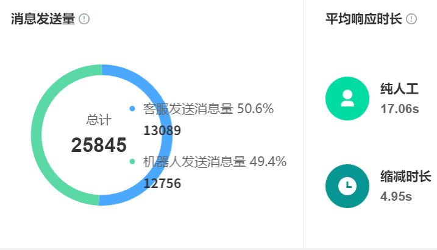Screen dimensions: 437x250
Task: Click the 纯人工 label text
Action: [399, 90]
